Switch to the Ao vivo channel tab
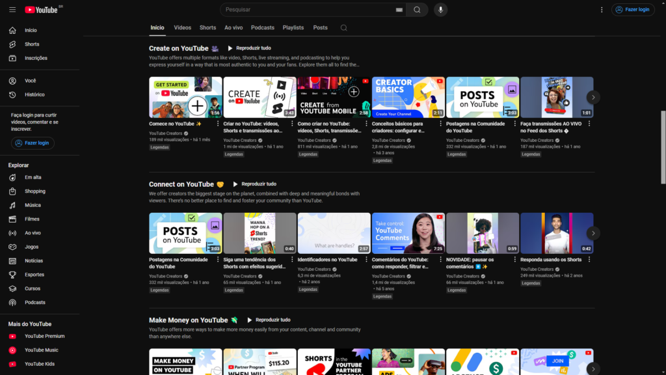 click(233, 27)
